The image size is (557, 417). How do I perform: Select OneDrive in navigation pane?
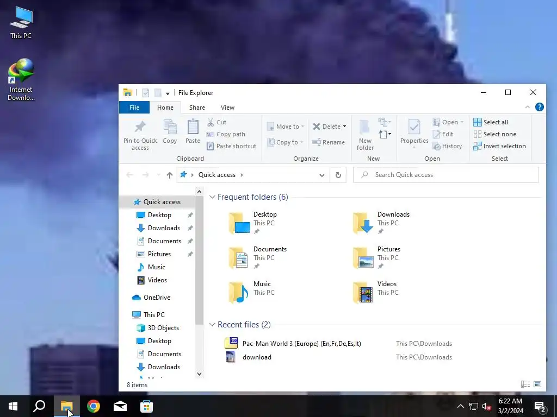coord(151,298)
